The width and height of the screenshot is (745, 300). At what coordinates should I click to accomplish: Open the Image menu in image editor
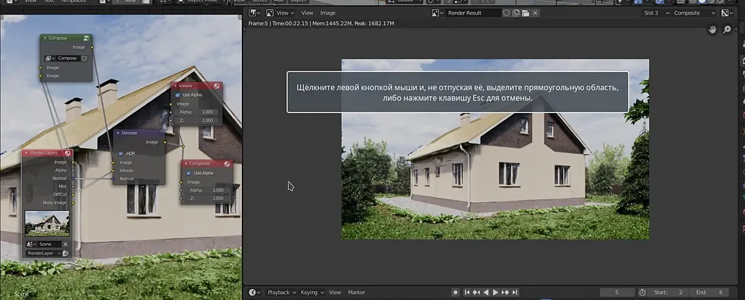[328, 13]
